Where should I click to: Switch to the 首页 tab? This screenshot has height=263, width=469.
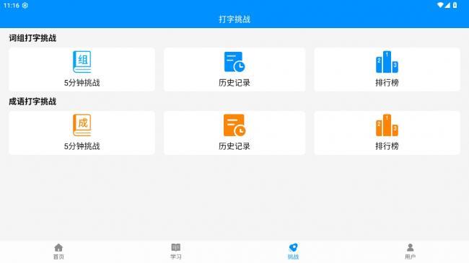58,251
